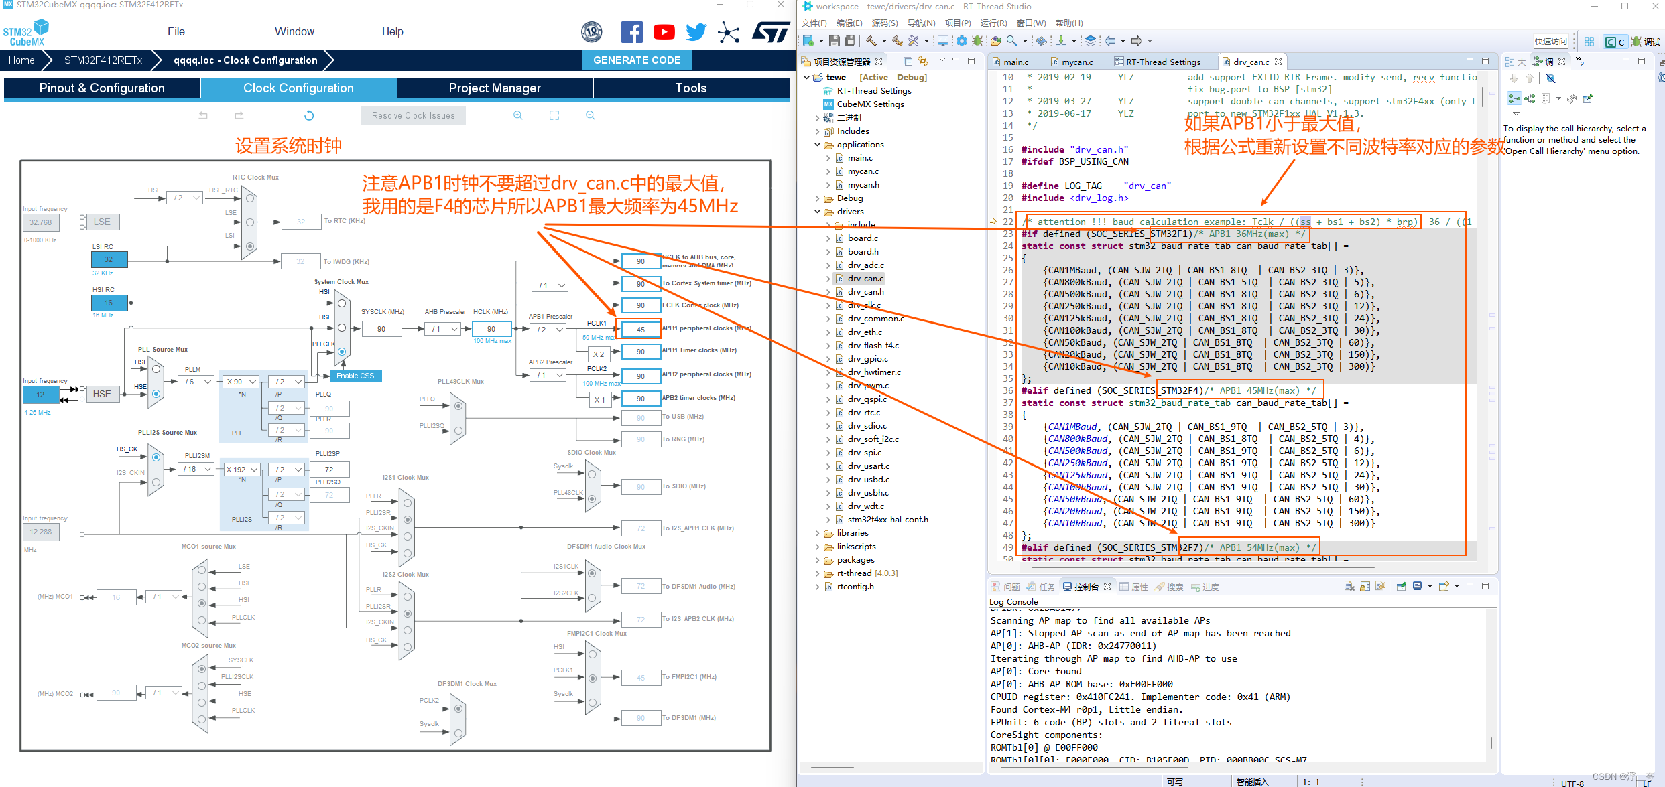Click the YouTube icon in CubeMX header
This screenshot has width=1665, height=787.
click(x=664, y=31)
